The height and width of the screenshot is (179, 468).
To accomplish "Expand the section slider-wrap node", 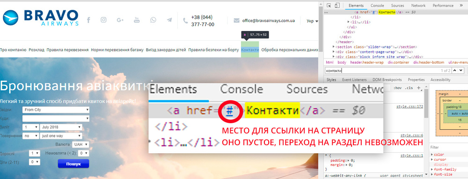I will [334, 47].
